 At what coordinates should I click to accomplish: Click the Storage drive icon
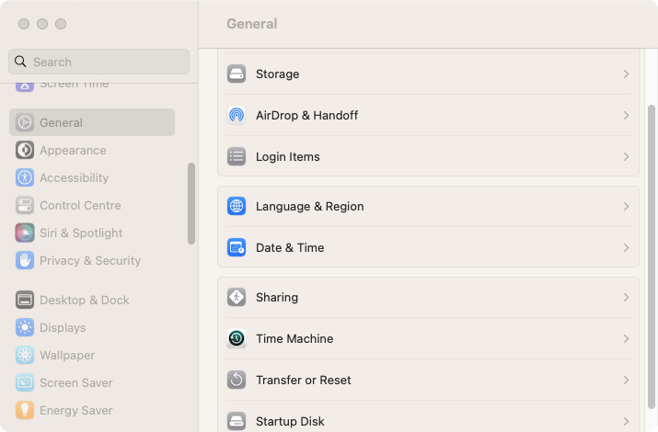(x=237, y=74)
